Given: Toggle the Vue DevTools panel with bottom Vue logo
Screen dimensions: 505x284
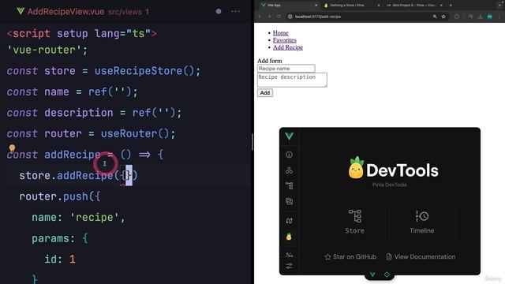Looking at the screenshot, I should pos(372,275).
